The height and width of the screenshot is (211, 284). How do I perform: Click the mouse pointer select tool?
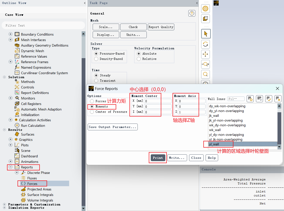(x=206, y=34)
